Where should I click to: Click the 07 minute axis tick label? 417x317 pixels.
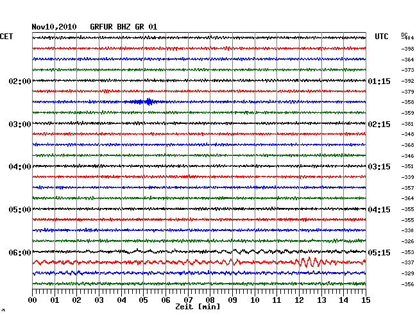pos(188,300)
